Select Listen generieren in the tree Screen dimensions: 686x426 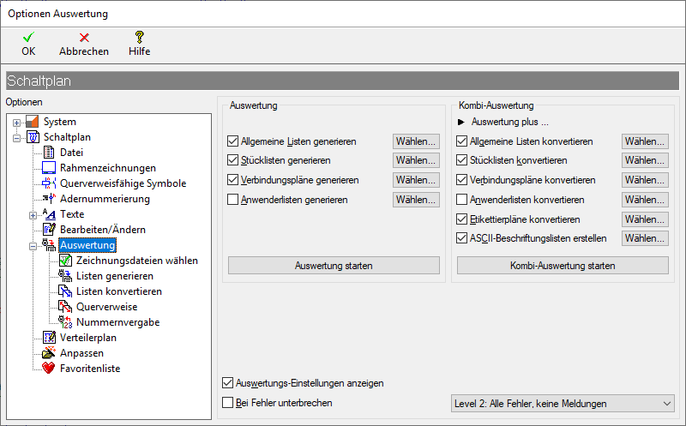(x=114, y=276)
